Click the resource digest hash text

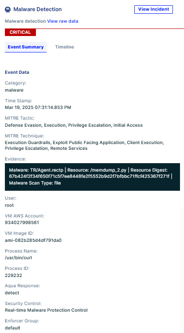click(89, 177)
